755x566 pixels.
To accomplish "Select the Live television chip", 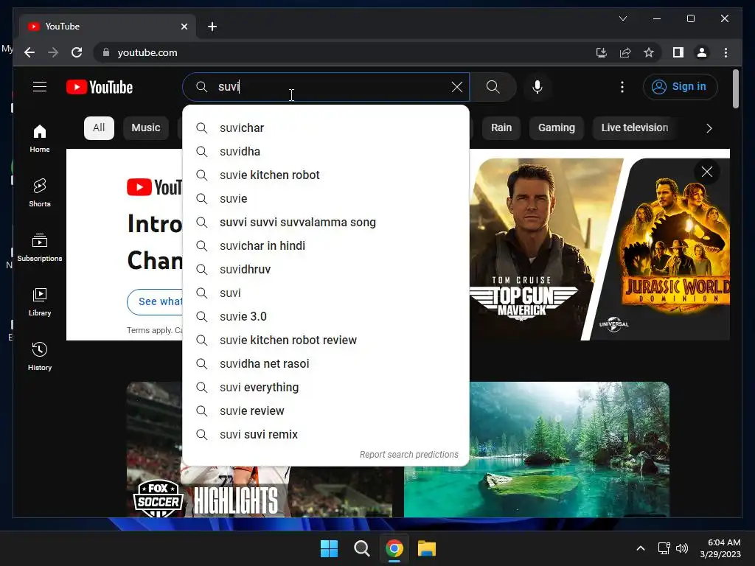I will point(634,127).
